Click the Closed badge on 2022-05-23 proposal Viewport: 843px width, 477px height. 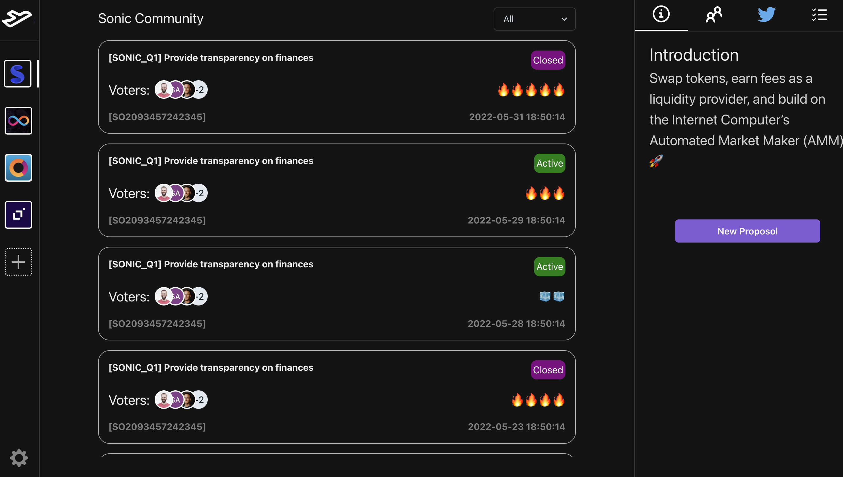pos(548,370)
